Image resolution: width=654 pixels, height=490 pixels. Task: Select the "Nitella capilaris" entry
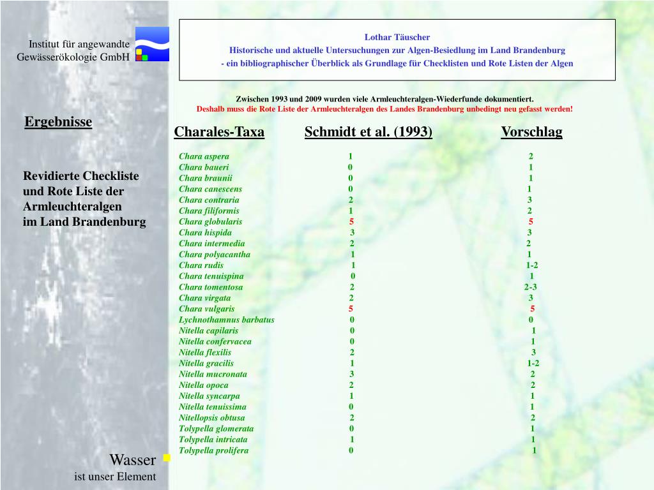tap(209, 330)
